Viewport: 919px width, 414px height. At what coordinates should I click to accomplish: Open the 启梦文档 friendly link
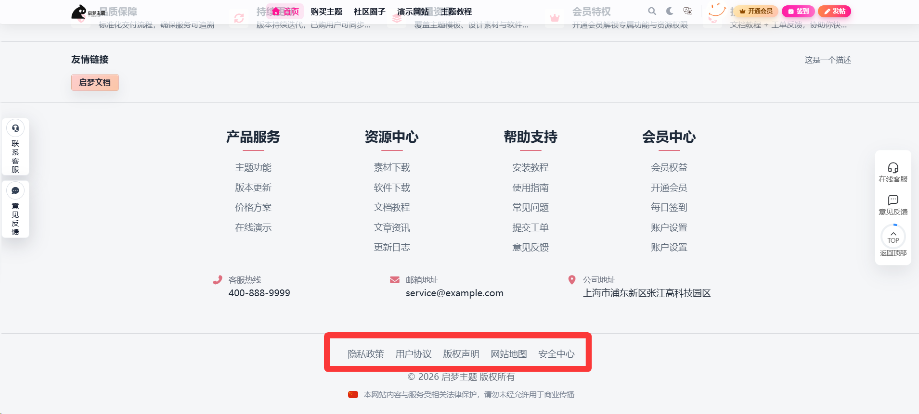coord(95,83)
